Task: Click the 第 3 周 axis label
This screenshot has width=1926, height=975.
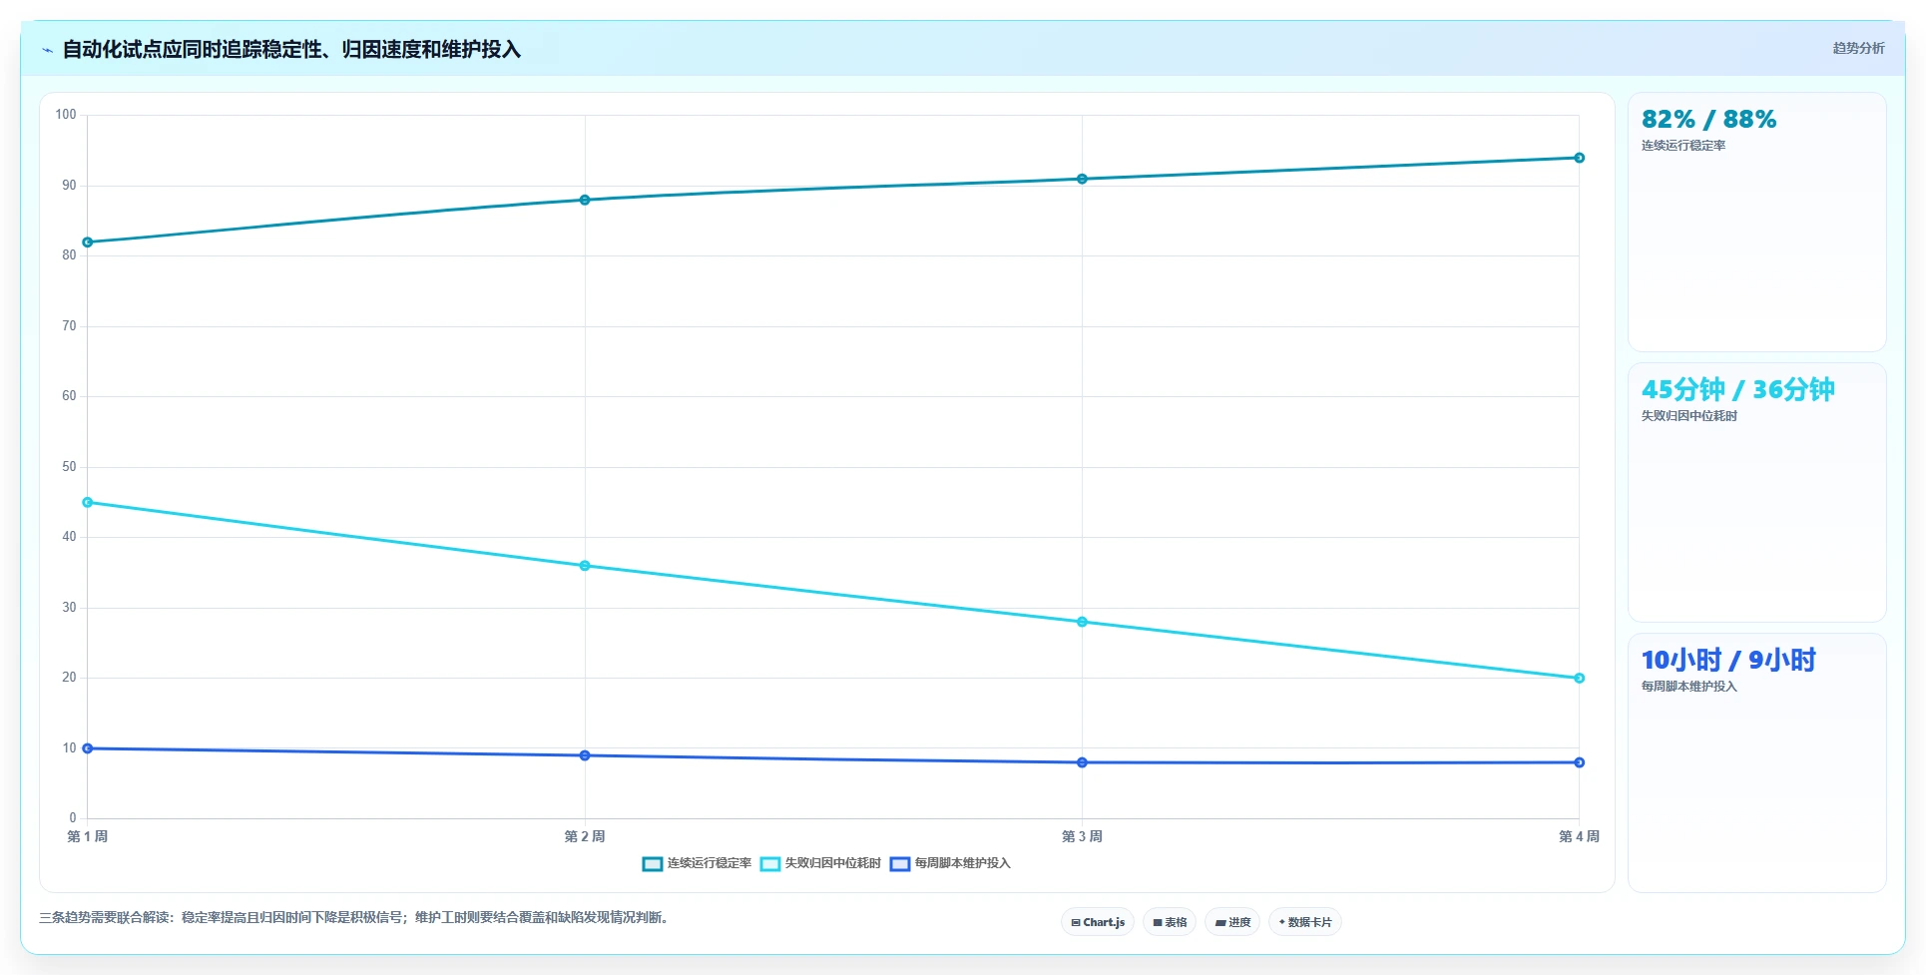Action: pos(1082,836)
